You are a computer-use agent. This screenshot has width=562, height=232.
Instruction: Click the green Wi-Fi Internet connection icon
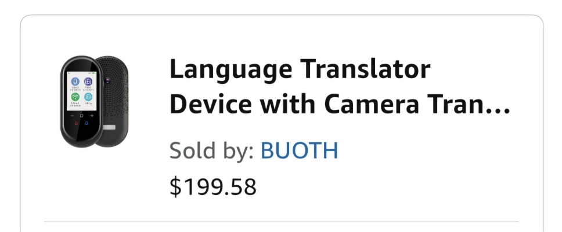[75, 97]
